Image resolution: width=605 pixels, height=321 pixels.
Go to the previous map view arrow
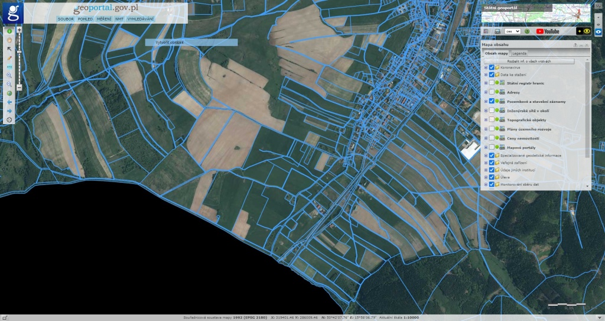tap(9, 102)
